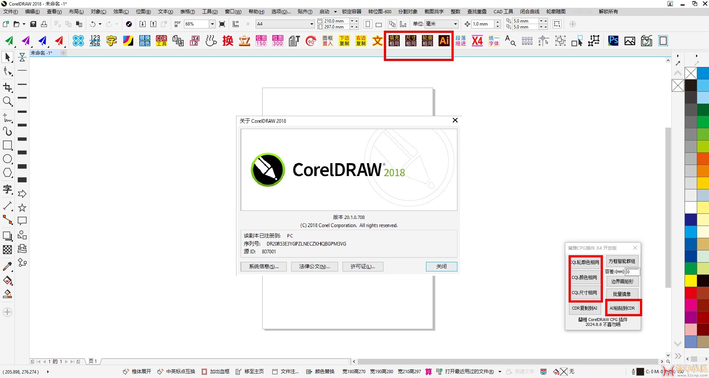Pick the yellow swatch in color palette
The height and width of the screenshot is (378, 709).
[x=691, y=280]
